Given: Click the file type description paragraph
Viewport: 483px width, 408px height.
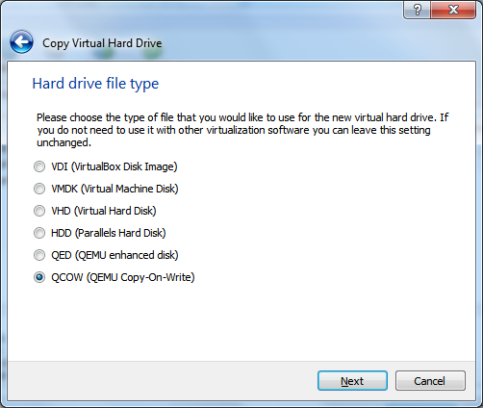Looking at the screenshot, I should (x=242, y=130).
